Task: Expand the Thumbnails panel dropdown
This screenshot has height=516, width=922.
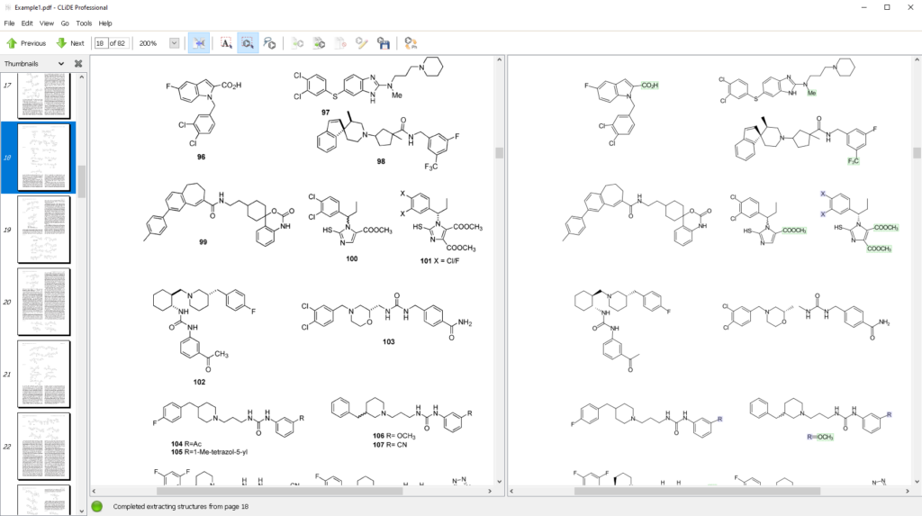Action: [61, 64]
